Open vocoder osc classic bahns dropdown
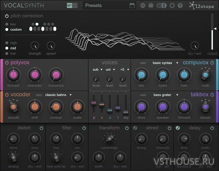This screenshot has width=219, height=171. [x=58, y=95]
